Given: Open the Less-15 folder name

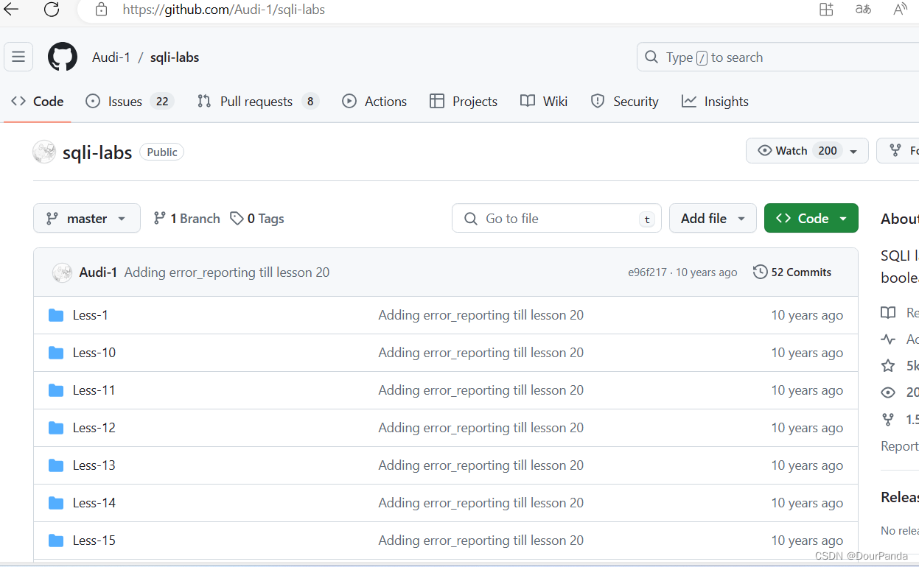Looking at the screenshot, I should (94, 540).
